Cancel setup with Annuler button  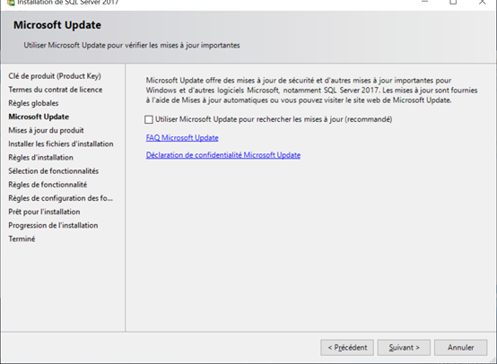click(x=460, y=348)
